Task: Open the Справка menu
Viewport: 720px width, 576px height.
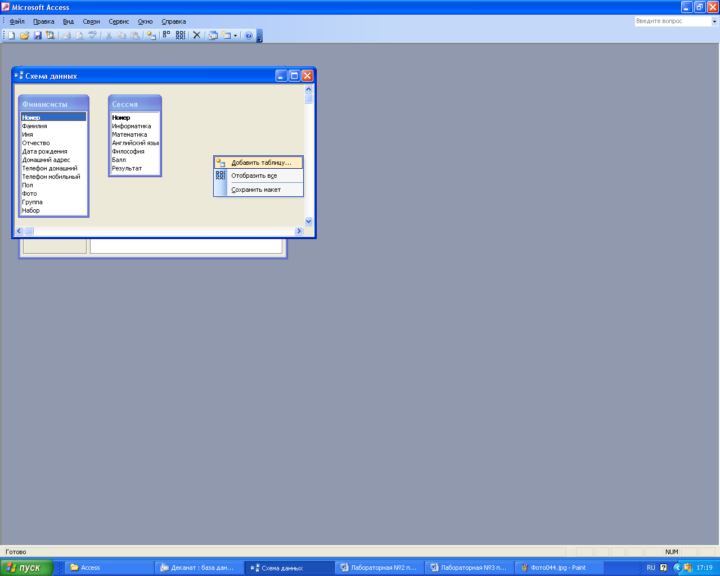Action: coord(173,21)
